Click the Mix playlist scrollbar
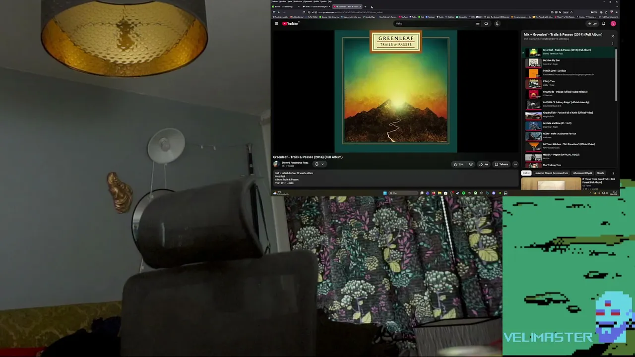635x357 pixels. point(616,74)
